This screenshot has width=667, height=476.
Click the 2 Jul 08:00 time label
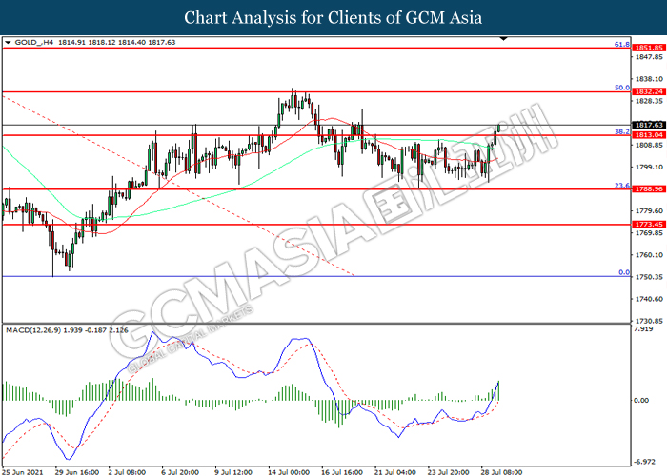pyautogui.click(x=127, y=472)
